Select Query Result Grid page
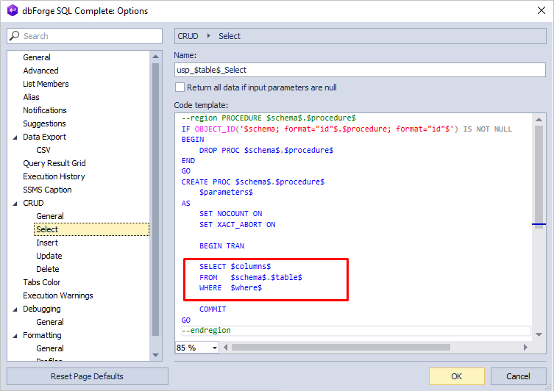554x391 pixels. pyautogui.click(x=54, y=163)
